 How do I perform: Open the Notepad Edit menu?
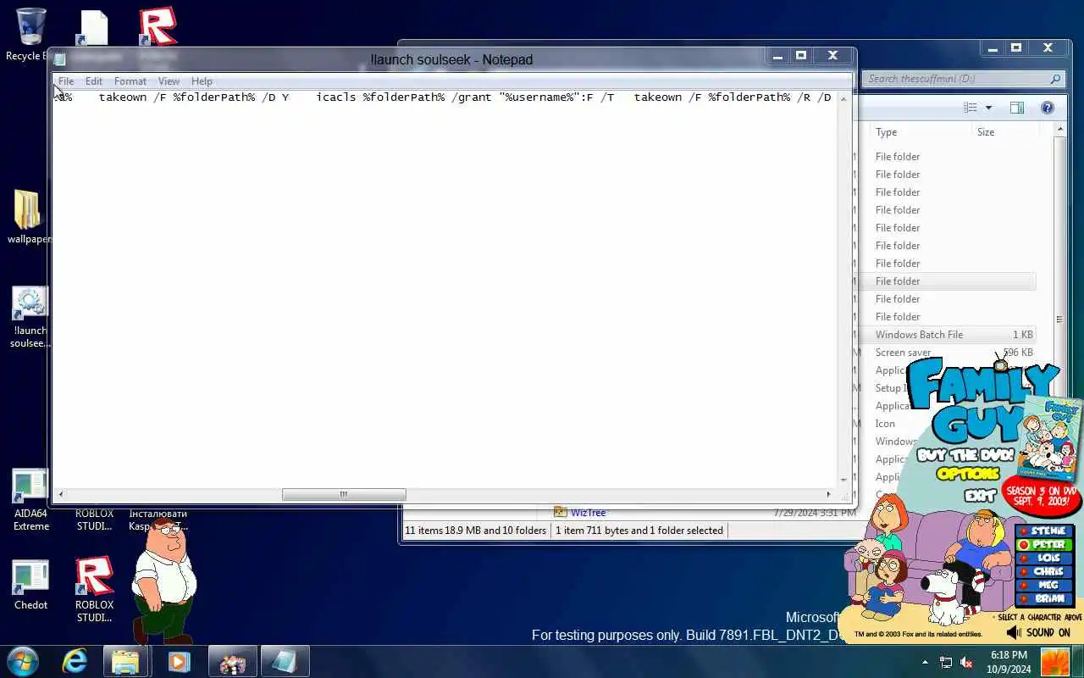tap(93, 81)
